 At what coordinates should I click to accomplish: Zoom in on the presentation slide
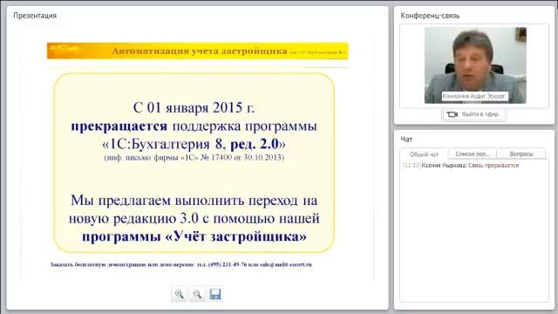click(x=179, y=294)
